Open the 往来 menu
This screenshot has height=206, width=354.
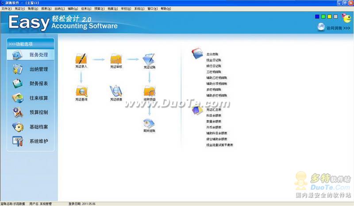[x=86, y=8]
